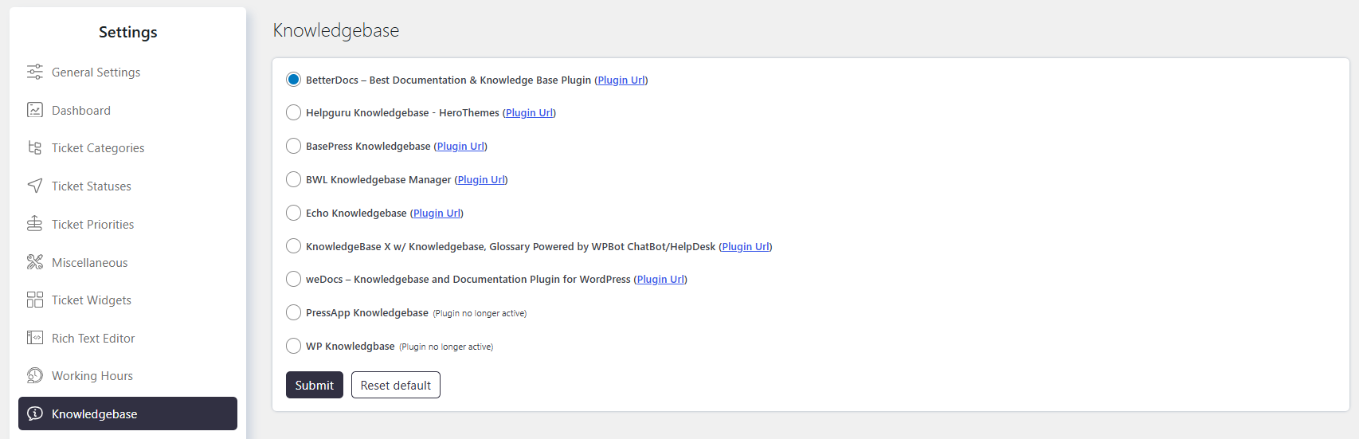Click the Ticket Widgets grid icon
Screen dimensions: 1359x439
pyautogui.click(x=35, y=300)
